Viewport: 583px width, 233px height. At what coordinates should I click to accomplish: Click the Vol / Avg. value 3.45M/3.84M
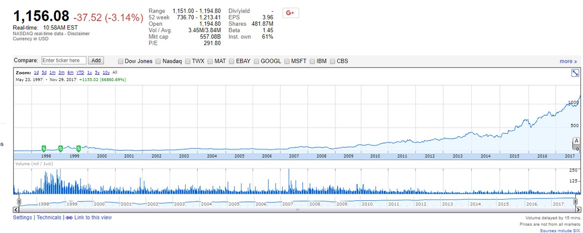[x=205, y=30]
